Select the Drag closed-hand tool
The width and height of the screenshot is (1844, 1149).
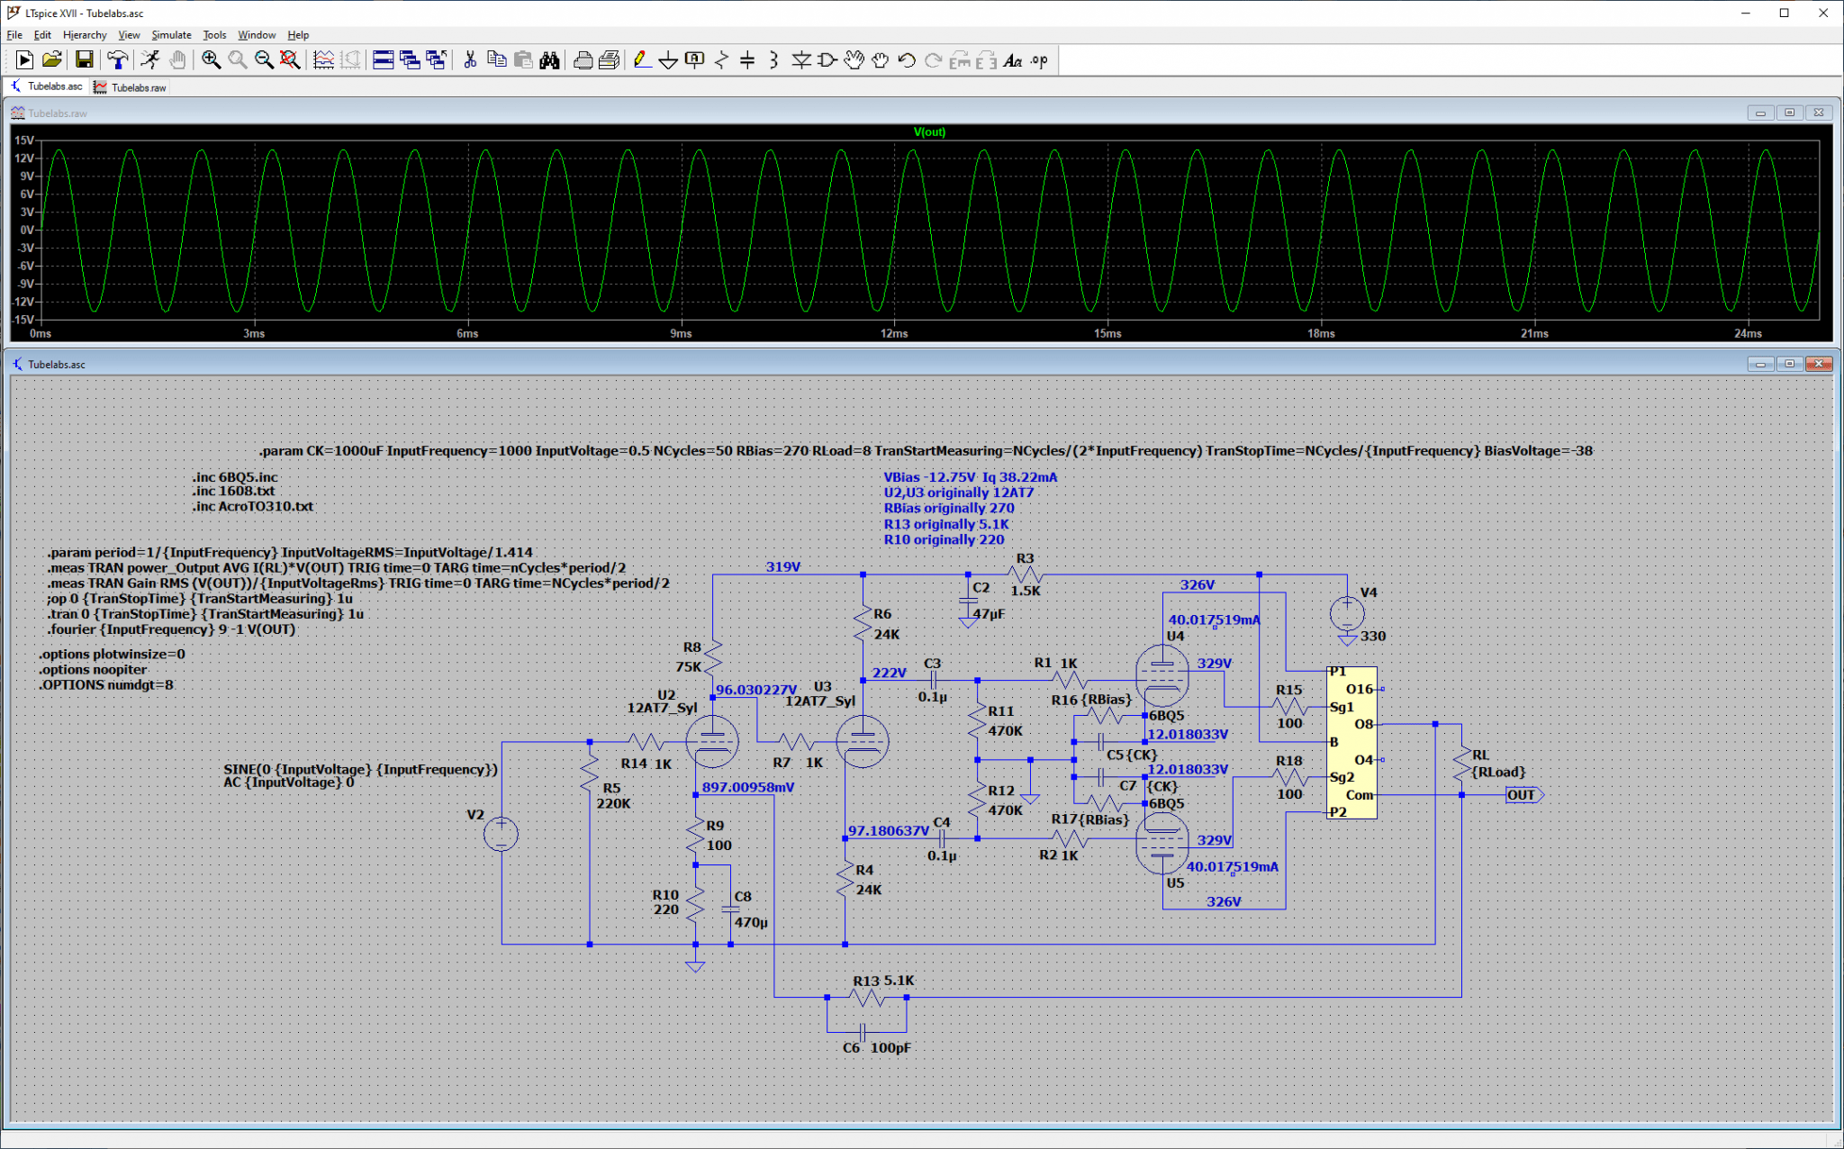[880, 60]
